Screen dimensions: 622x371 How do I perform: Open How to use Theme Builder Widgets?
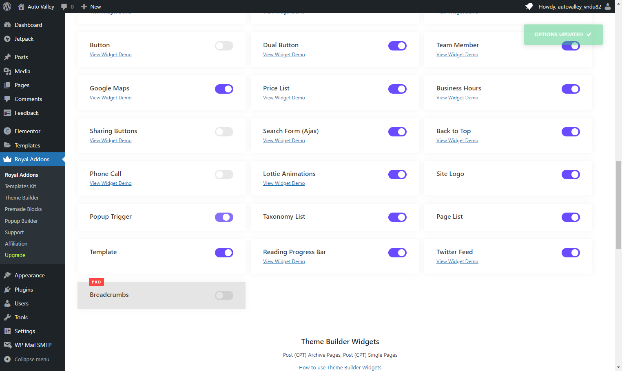[x=340, y=367]
